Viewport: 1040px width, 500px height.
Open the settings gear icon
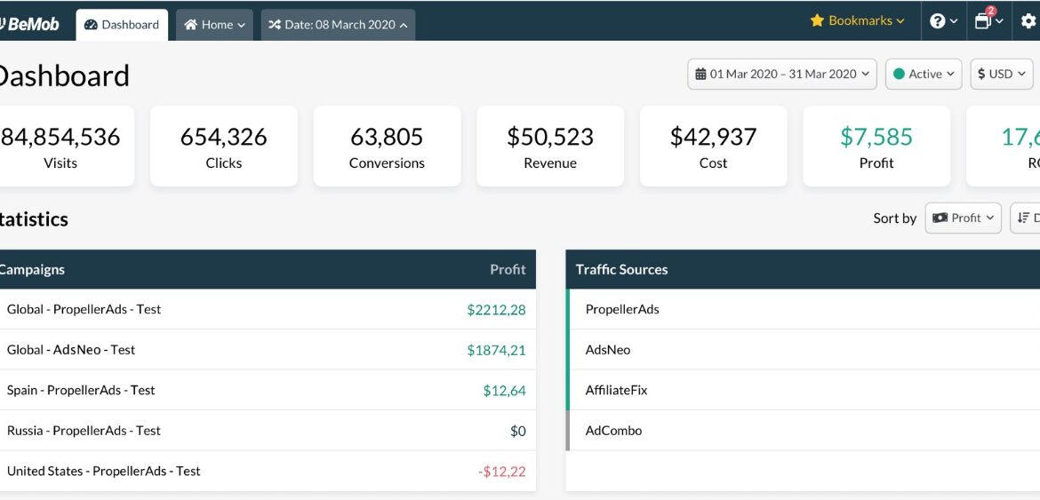(1028, 21)
